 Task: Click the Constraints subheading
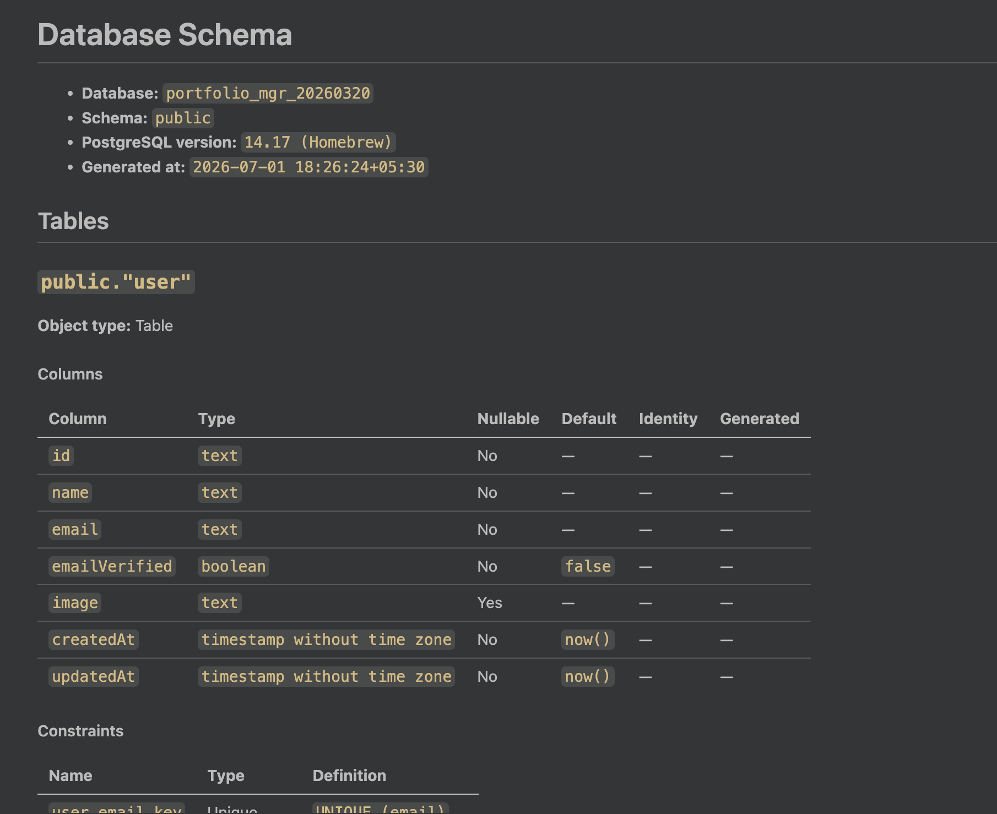(80, 731)
